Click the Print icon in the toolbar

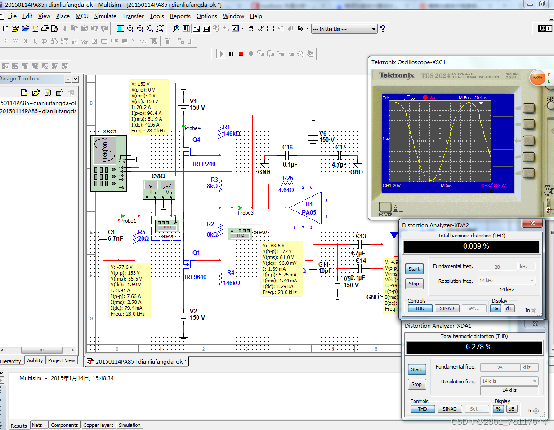coord(45,28)
